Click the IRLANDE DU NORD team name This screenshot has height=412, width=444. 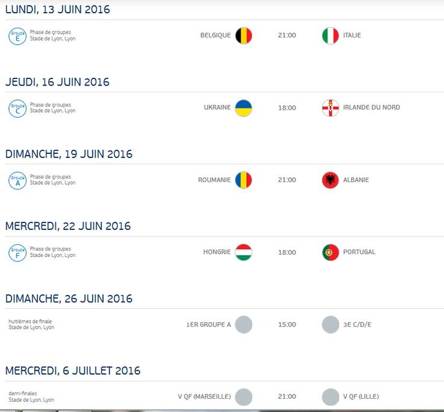tap(372, 107)
